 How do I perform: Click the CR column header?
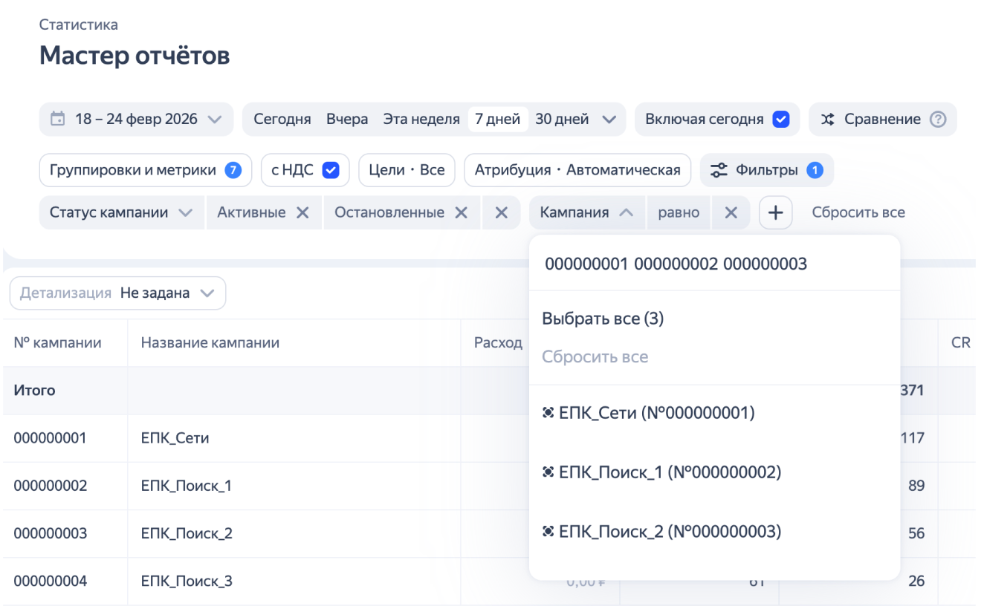pyautogui.click(x=961, y=343)
